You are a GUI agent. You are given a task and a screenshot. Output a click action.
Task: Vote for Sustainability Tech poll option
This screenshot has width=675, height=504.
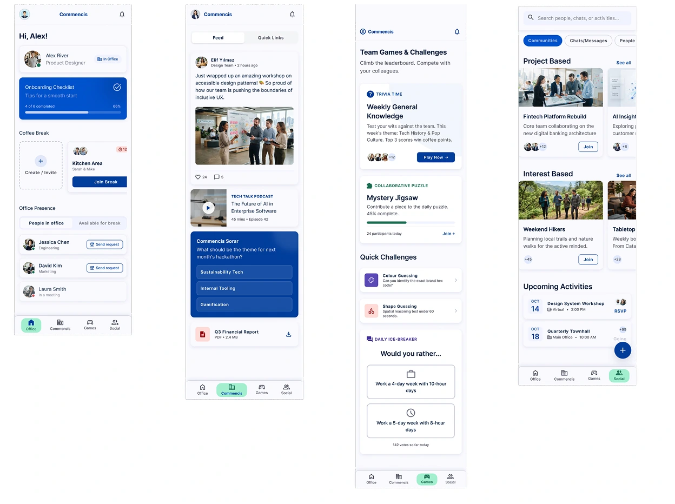[244, 272]
